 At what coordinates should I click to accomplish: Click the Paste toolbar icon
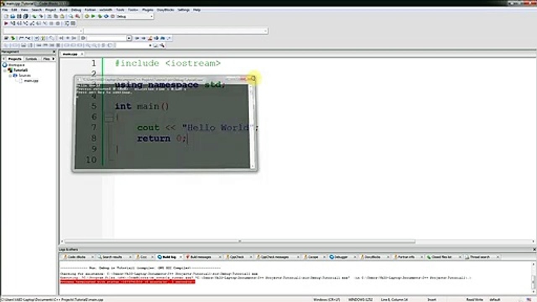coord(62,16)
